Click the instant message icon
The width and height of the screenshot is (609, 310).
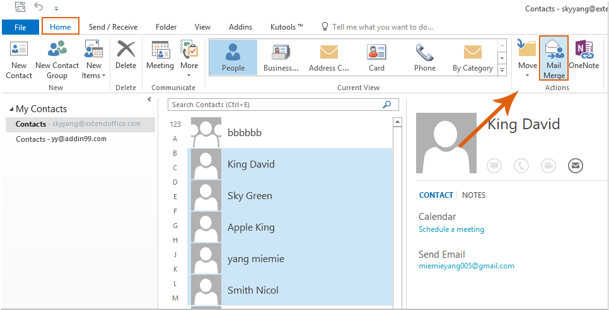(494, 166)
